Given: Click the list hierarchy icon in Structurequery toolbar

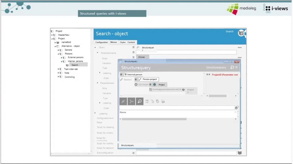Looking at the screenshot, I should click(x=153, y=101).
